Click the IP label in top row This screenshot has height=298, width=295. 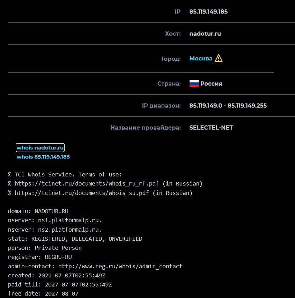point(178,12)
